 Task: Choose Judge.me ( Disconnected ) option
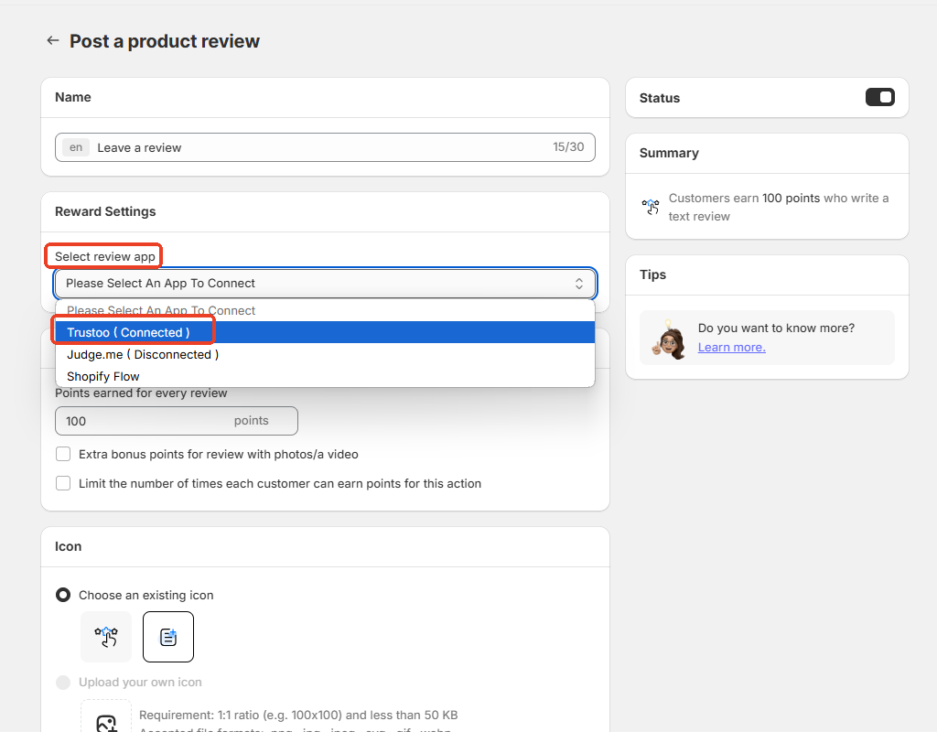click(143, 354)
